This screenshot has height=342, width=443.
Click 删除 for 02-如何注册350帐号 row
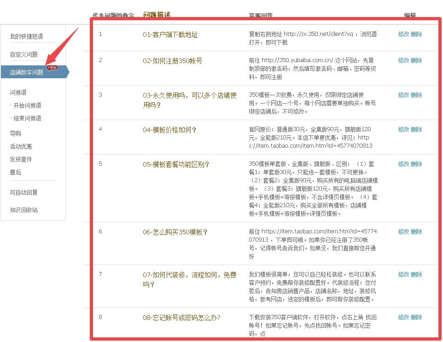click(x=416, y=60)
